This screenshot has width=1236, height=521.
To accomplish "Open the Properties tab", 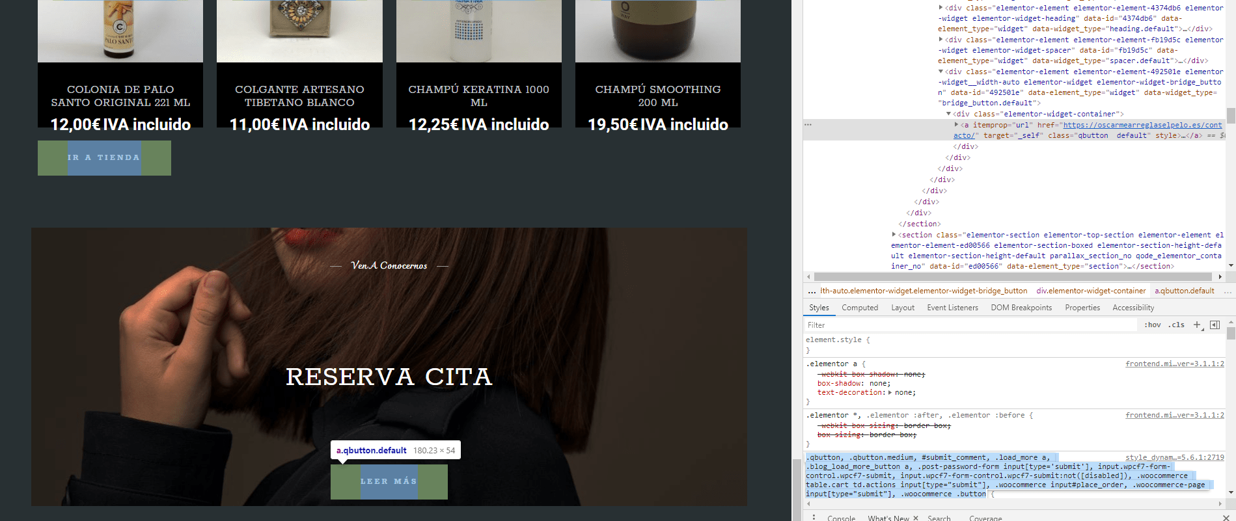I will 1082,308.
